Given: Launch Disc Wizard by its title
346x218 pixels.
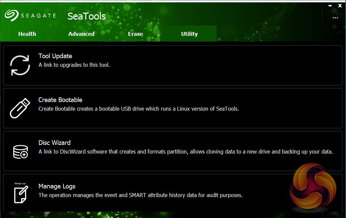Looking at the screenshot, I should 54,143.
